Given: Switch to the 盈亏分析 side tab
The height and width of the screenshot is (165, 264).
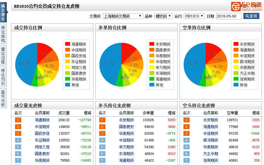Looking at the screenshot, I should point(3,98).
